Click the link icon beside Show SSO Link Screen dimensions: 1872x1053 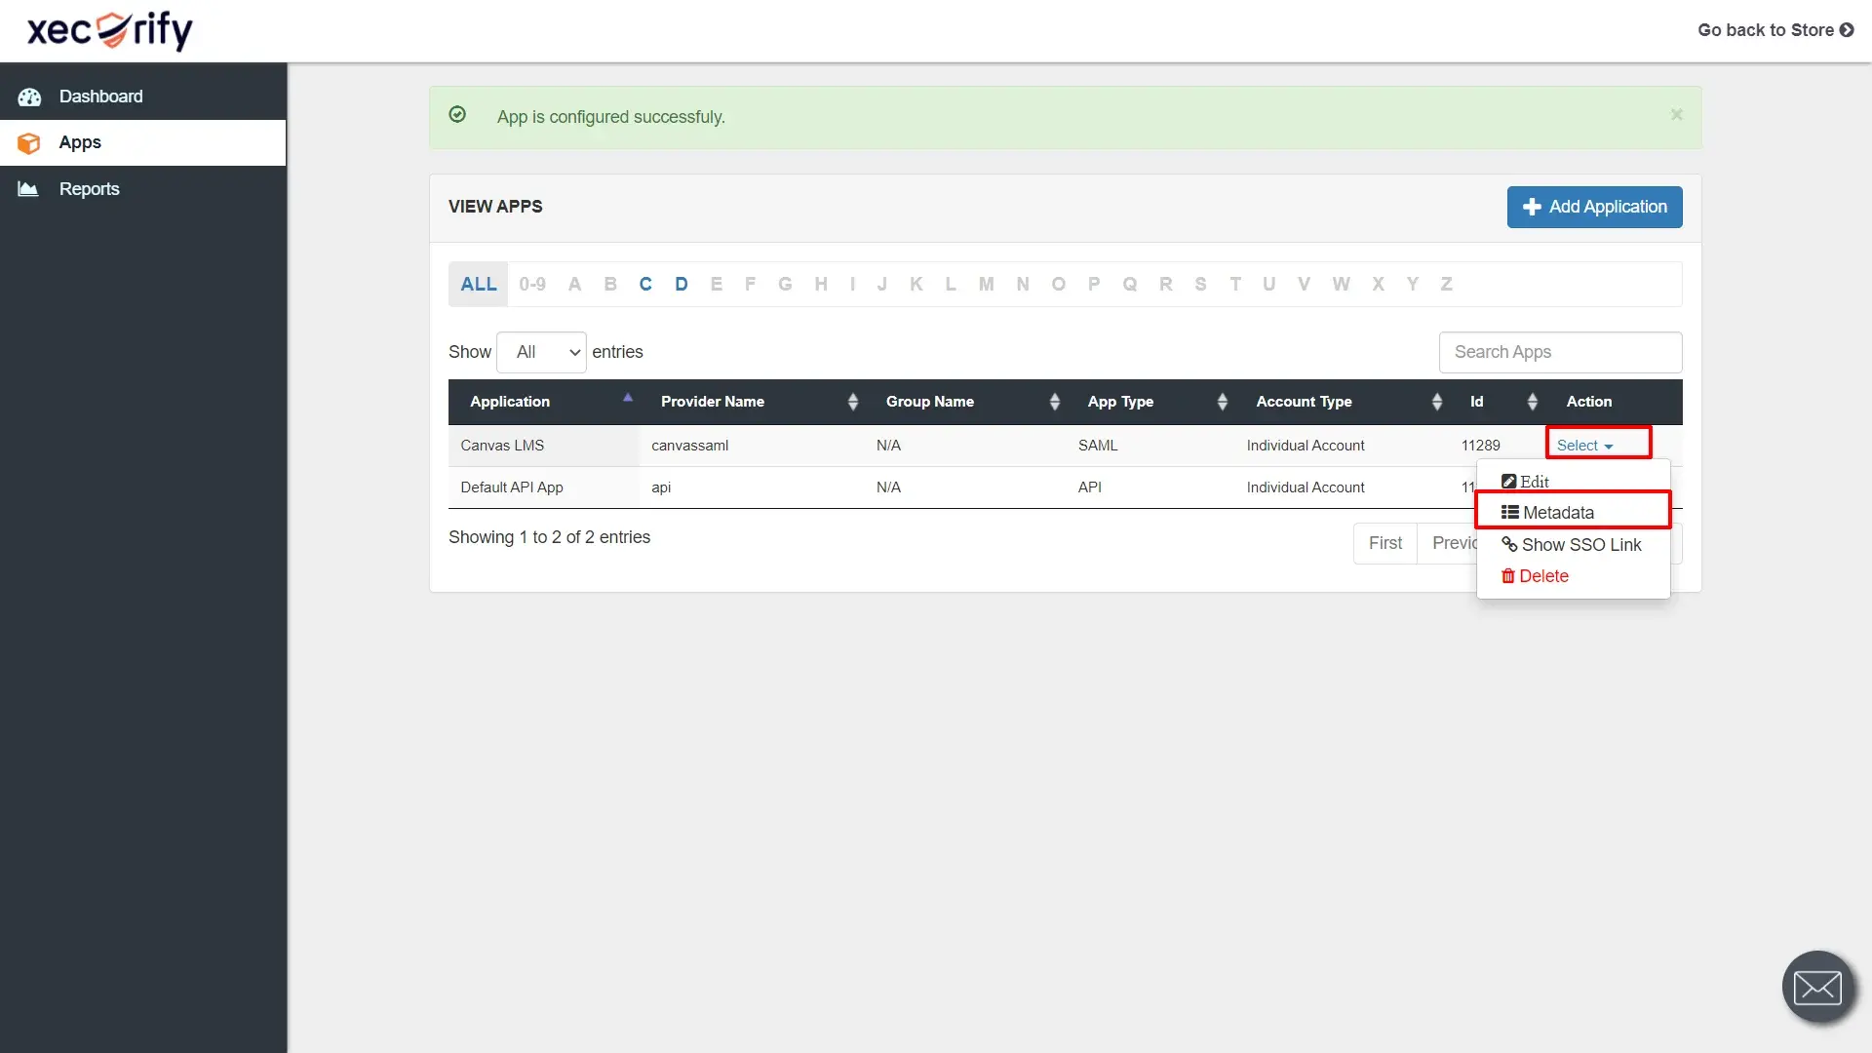[x=1509, y=544]
